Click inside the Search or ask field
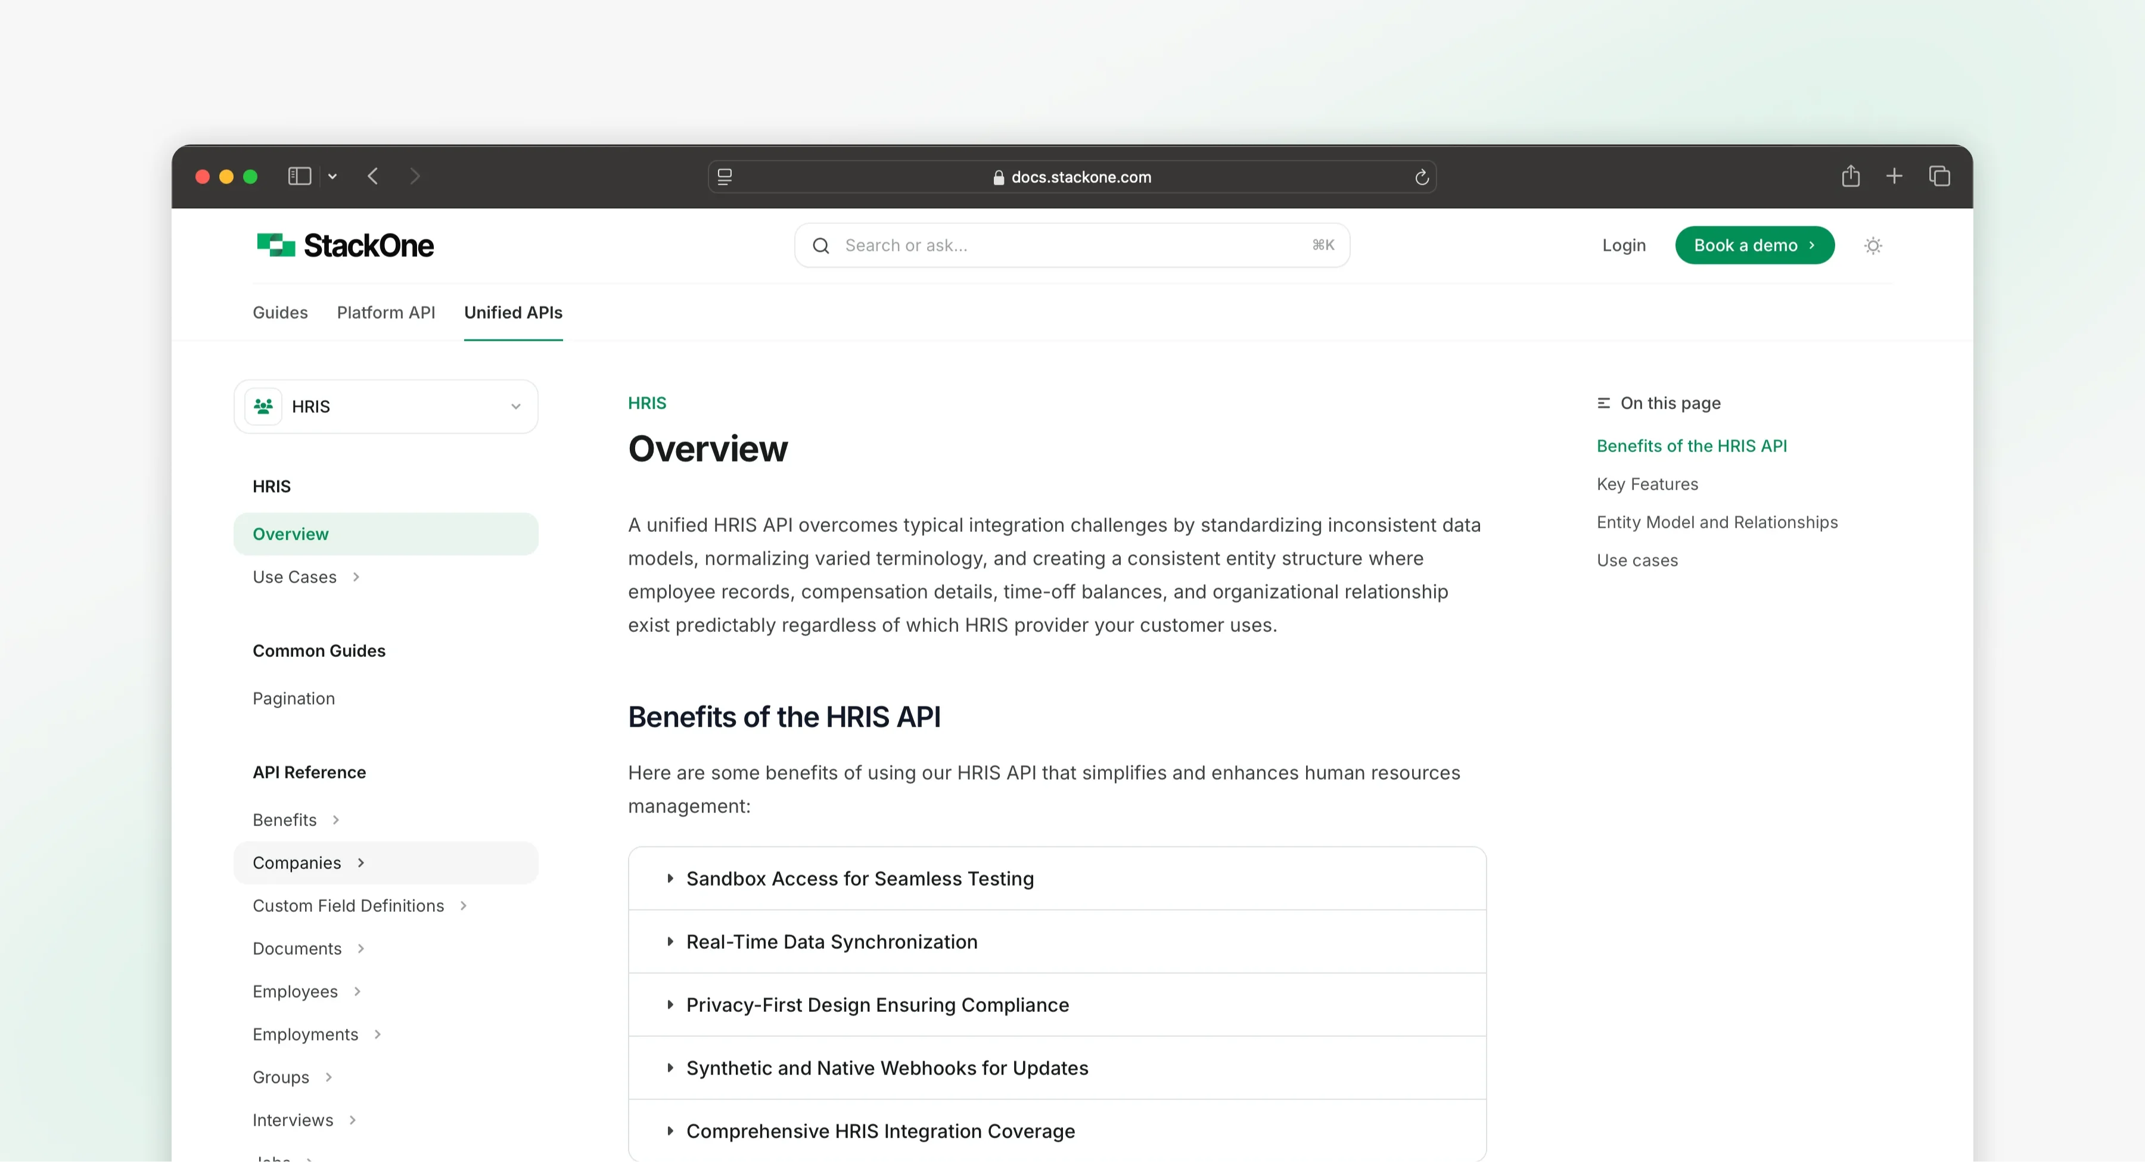2145x1162 pixels. [999, 245]
